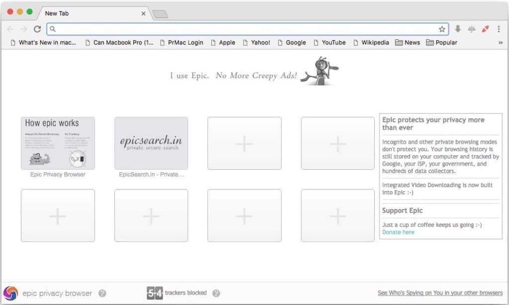Screen dimensions: 509x305
Task: Bookmark this page with the star icon
Action: click(x=442, y=29)
